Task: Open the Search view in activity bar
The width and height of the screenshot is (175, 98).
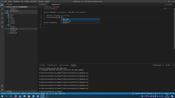Action: point(2,9)
